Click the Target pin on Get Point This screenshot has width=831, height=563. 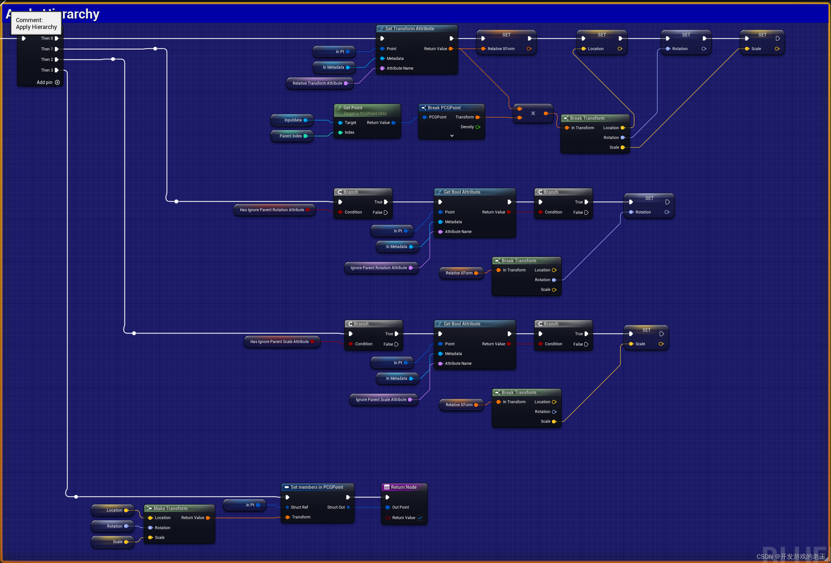340,123
